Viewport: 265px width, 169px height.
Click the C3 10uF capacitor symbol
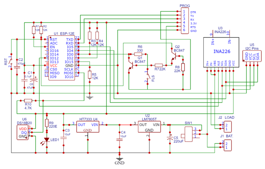[64, 138]
